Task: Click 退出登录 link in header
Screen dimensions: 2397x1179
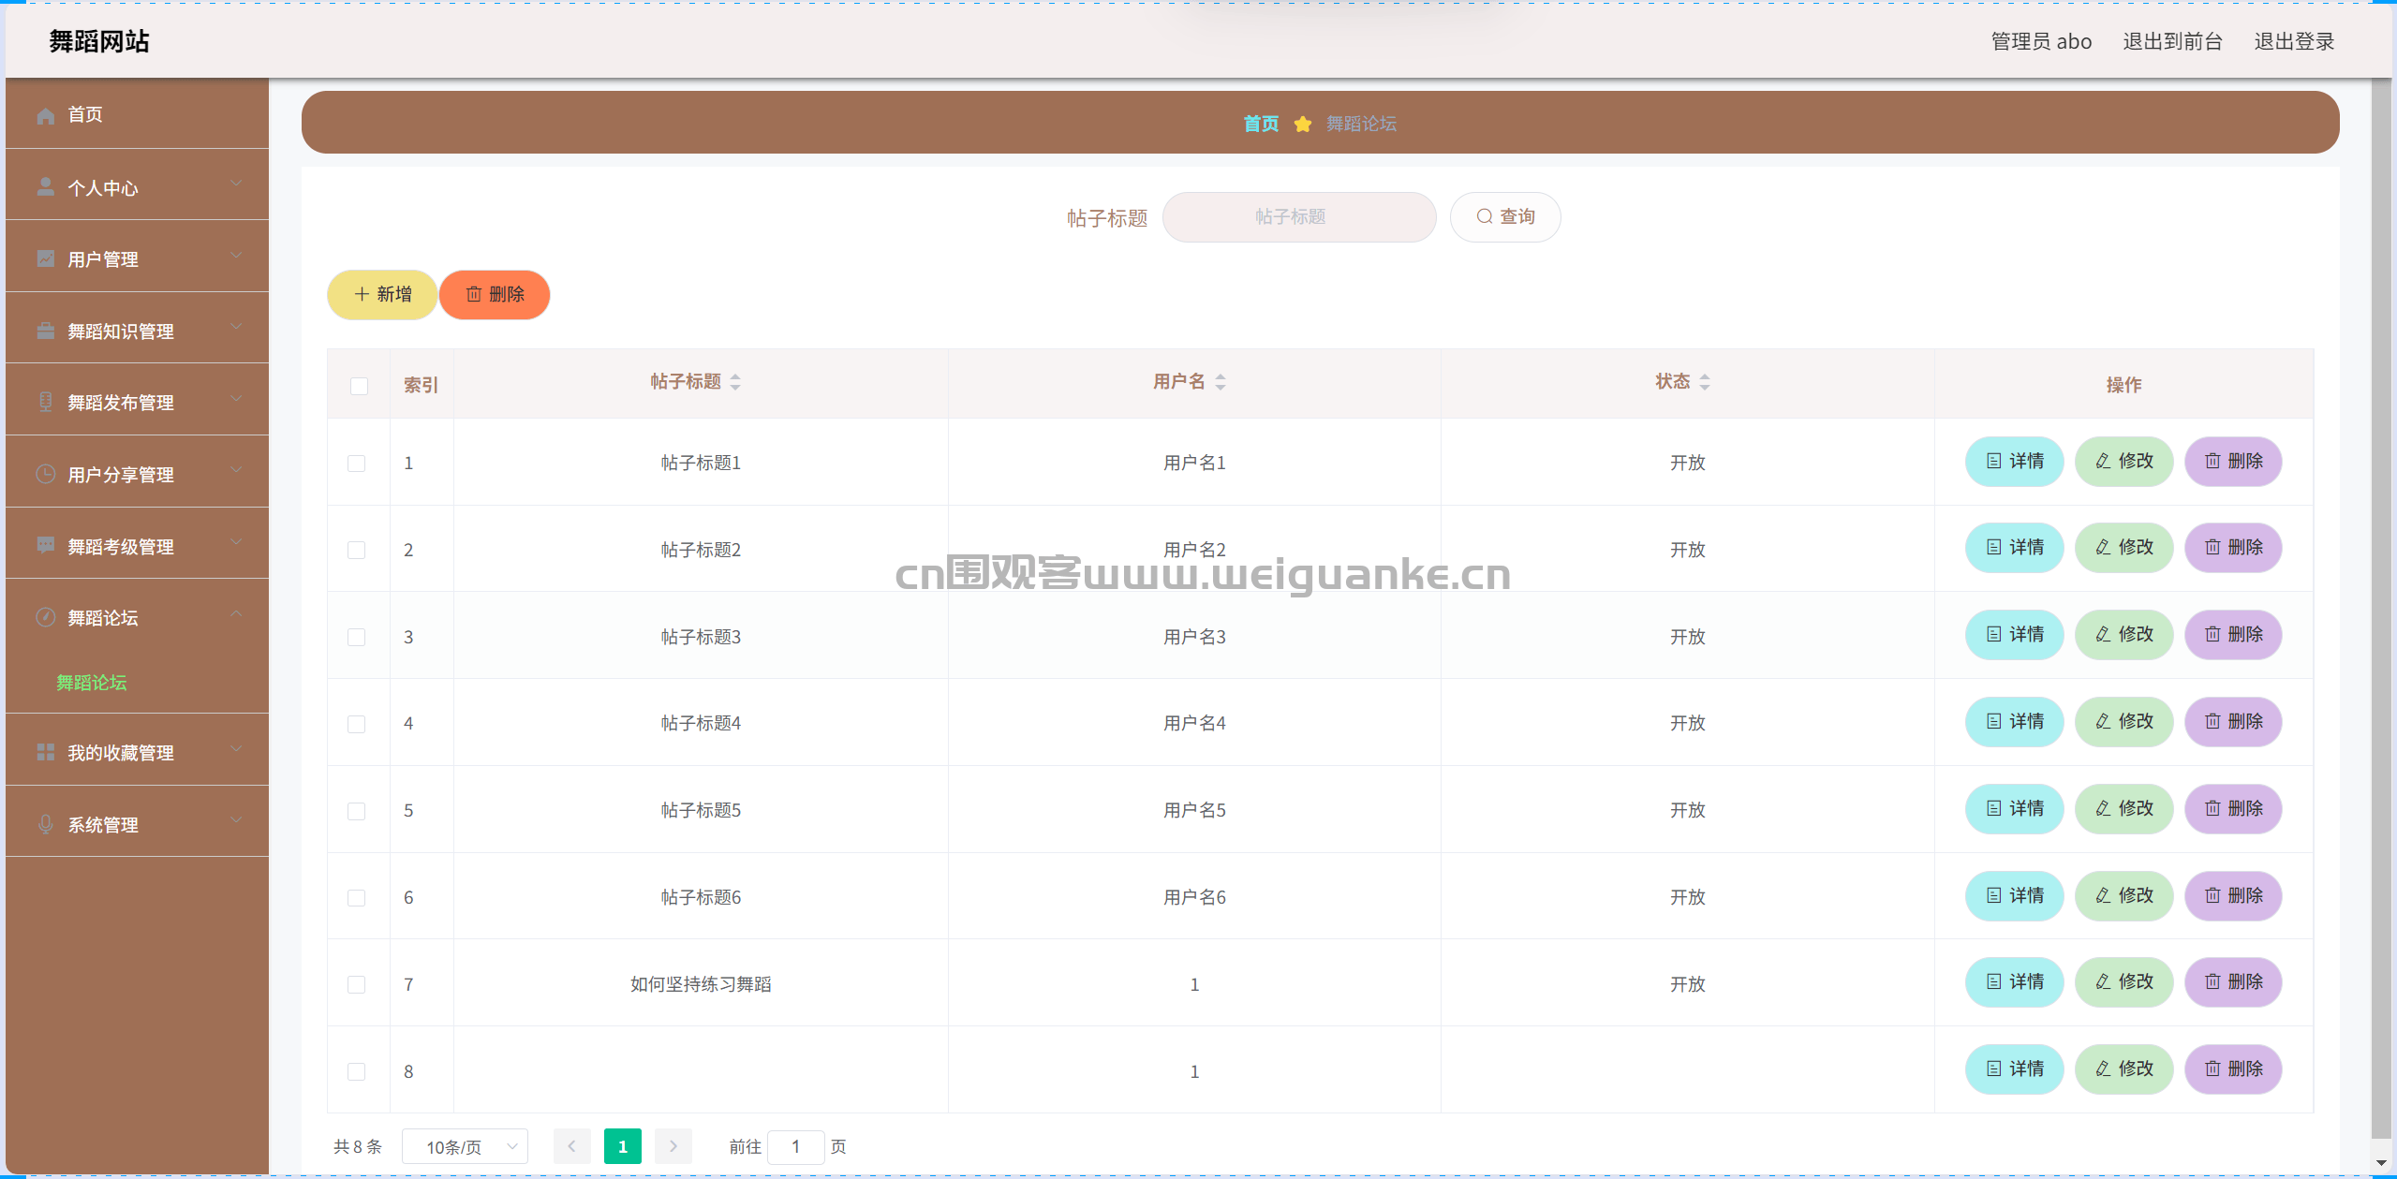Action: pos(2294,41)
